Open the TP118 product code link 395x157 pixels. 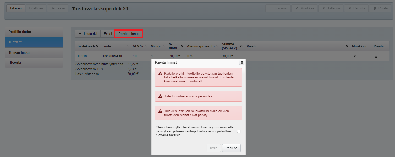[x=82, y=56]
